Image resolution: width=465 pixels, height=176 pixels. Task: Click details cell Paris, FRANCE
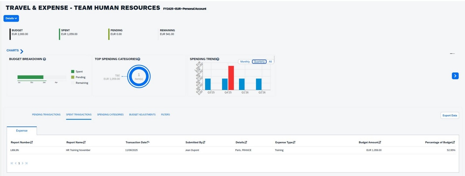pos(243,150)
